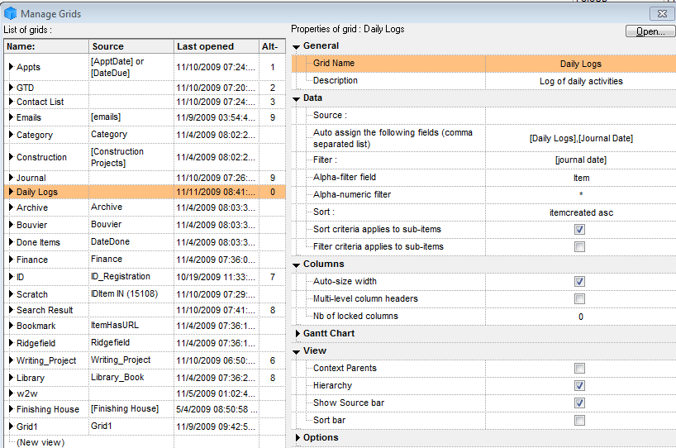The height and width of the screenshot is (448, 676).
Task: Click the Manage Grids window icon
Action: click(x=10, y=12)
